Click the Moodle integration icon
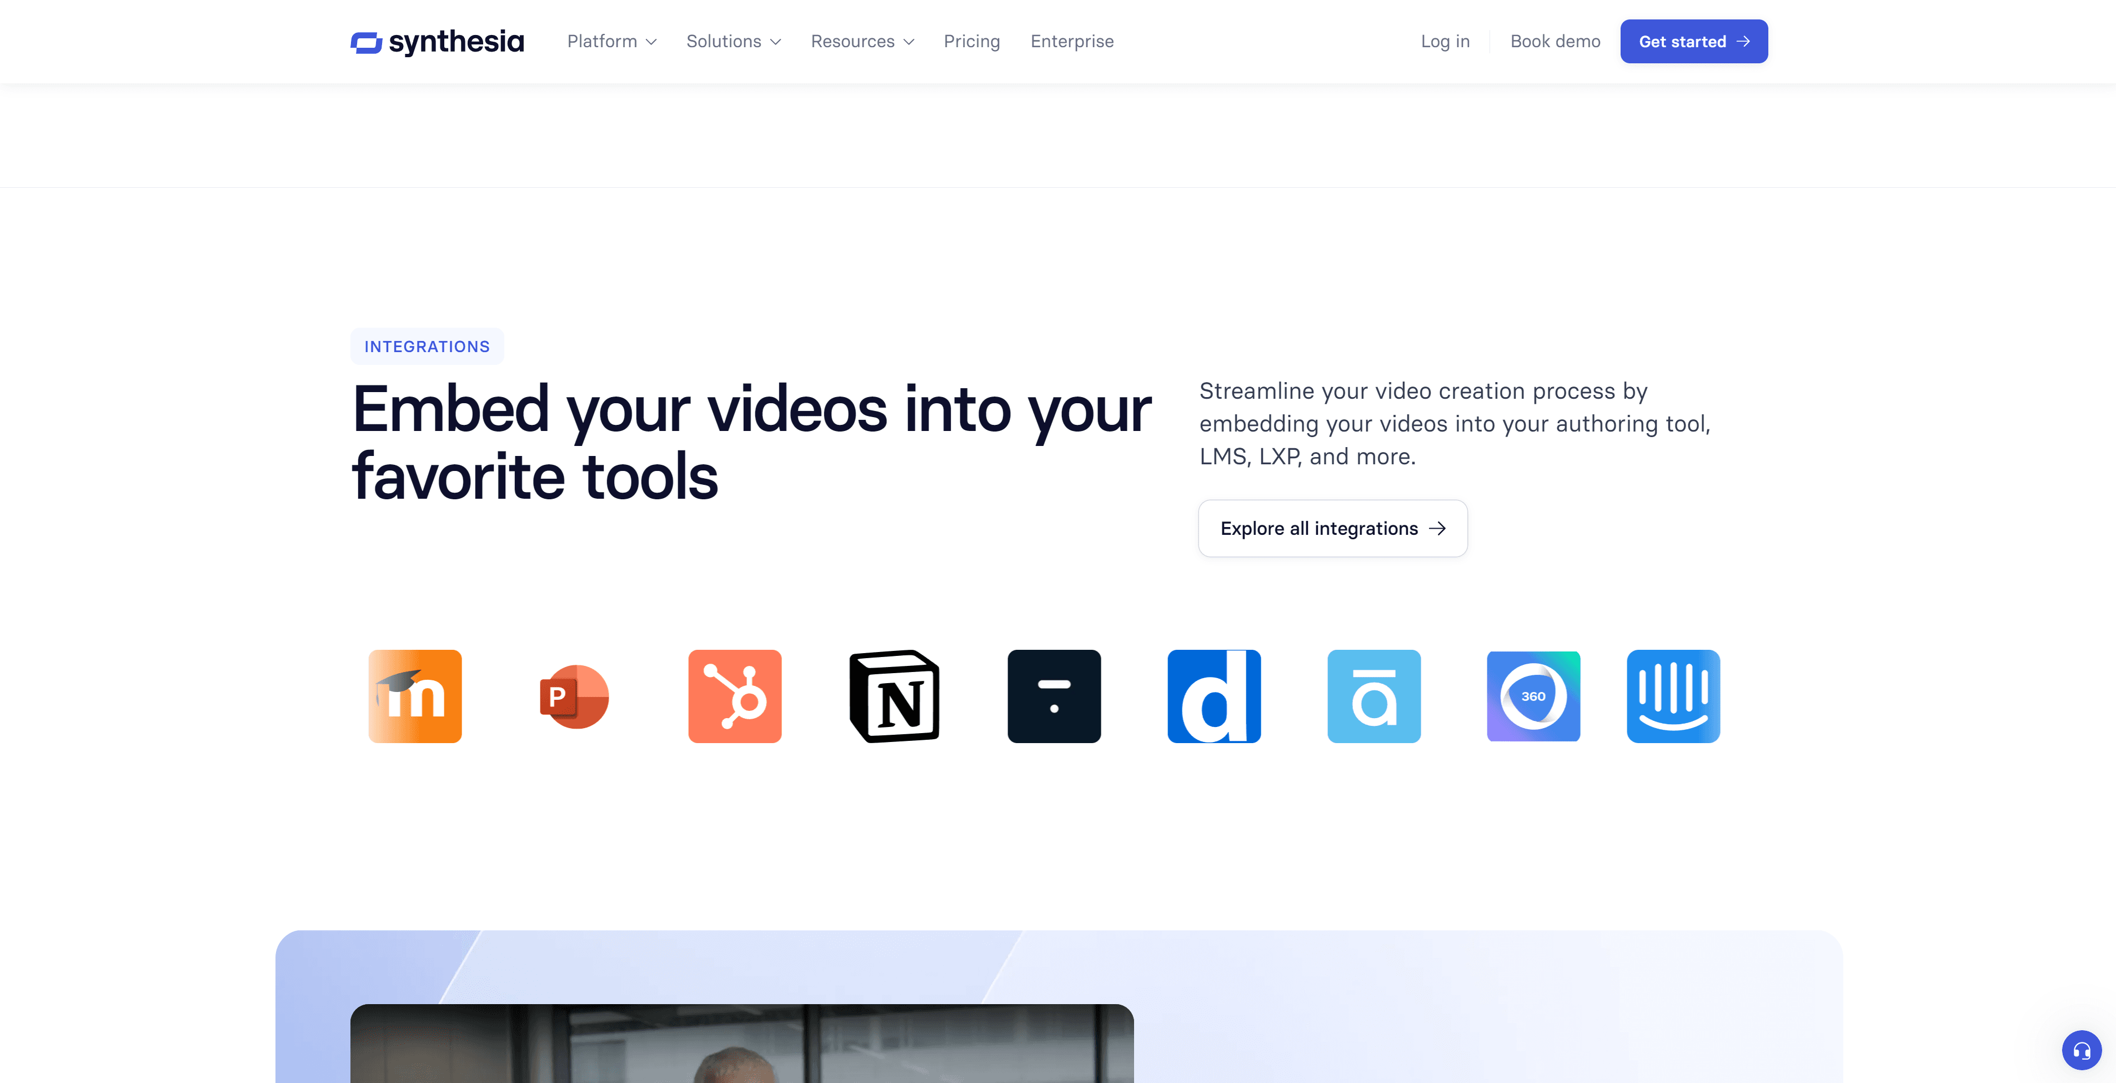 415,696
